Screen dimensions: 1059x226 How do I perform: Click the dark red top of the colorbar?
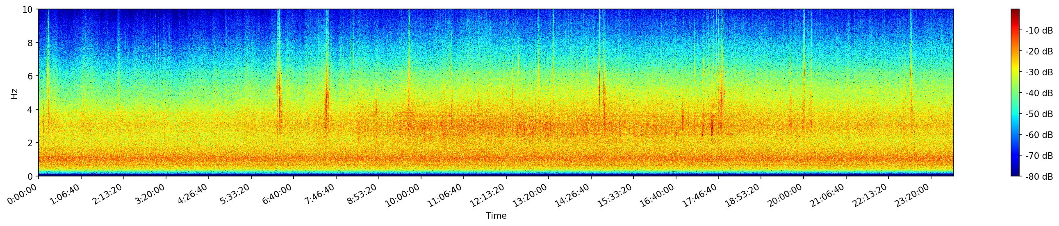click(x=1015, y=11)
